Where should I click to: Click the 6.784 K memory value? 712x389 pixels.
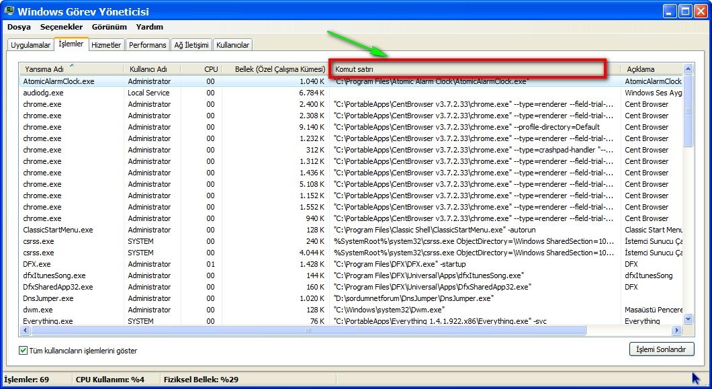(312, 93)
